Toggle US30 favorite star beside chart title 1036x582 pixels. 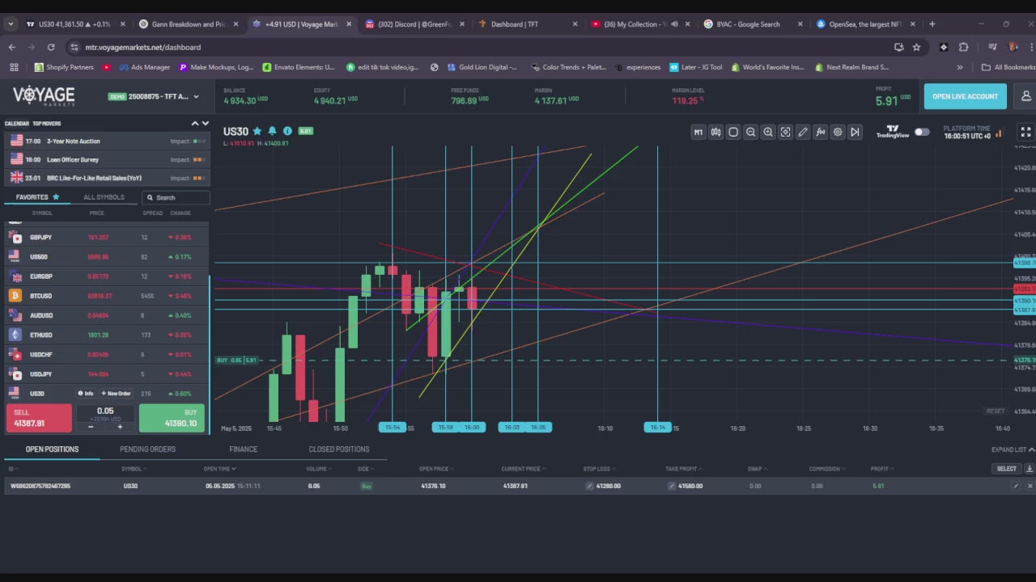[x=257, y=131]
